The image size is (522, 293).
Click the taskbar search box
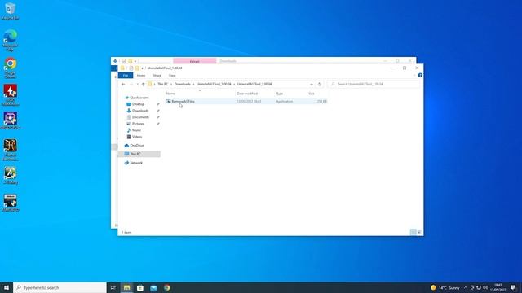(x=60, y=287)
